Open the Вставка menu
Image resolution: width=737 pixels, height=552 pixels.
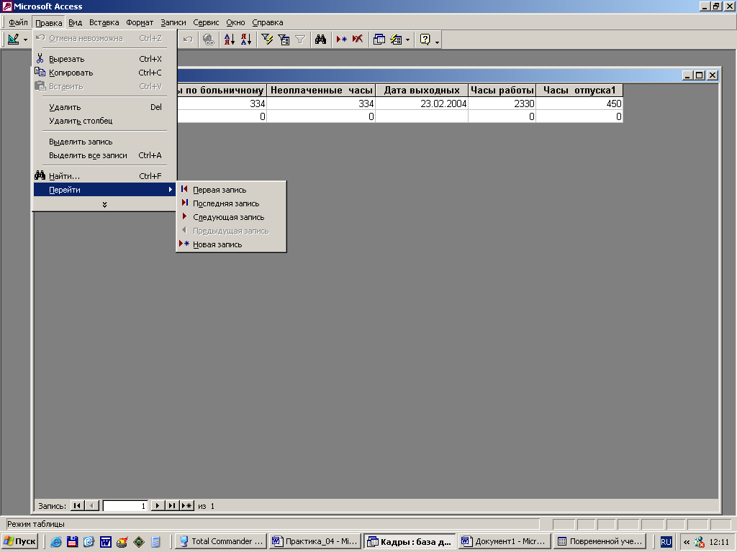point(104,22)
